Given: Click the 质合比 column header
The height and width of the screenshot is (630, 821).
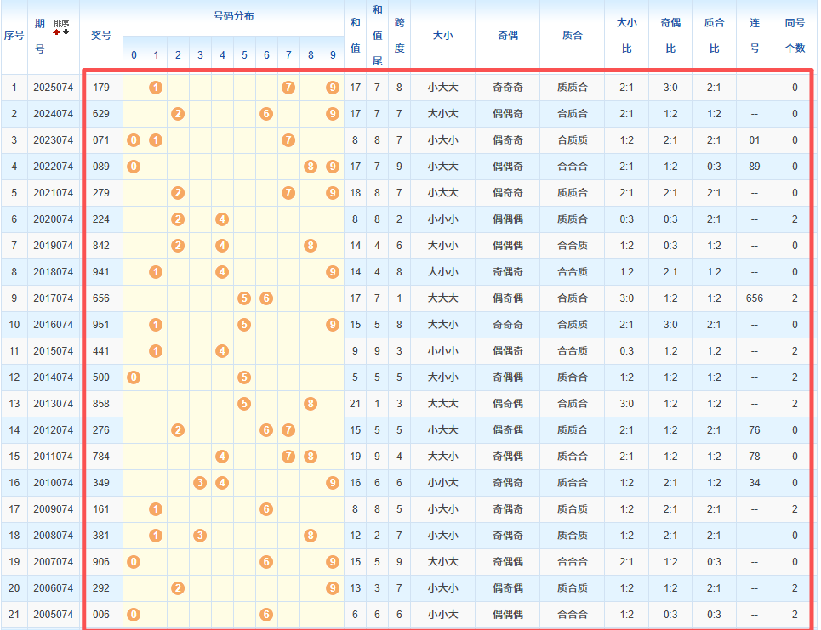Looking at the screenshot, I should (715, 36).
